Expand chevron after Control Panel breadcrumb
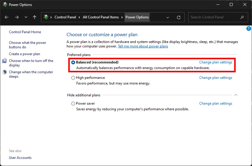The width and height of the screenshot is (252, 166). pyautogui.click(x=79, y=17)
